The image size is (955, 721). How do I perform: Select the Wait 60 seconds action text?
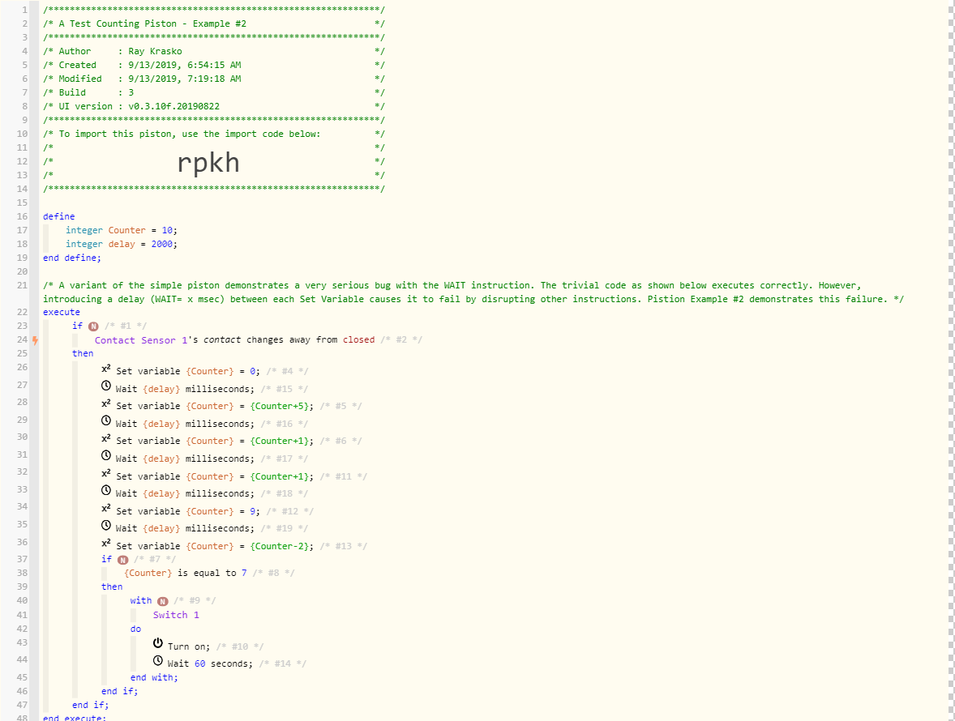210,663
